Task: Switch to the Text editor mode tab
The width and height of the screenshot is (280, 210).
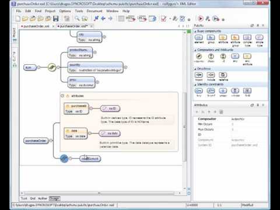Action: (x=24, y=198)
